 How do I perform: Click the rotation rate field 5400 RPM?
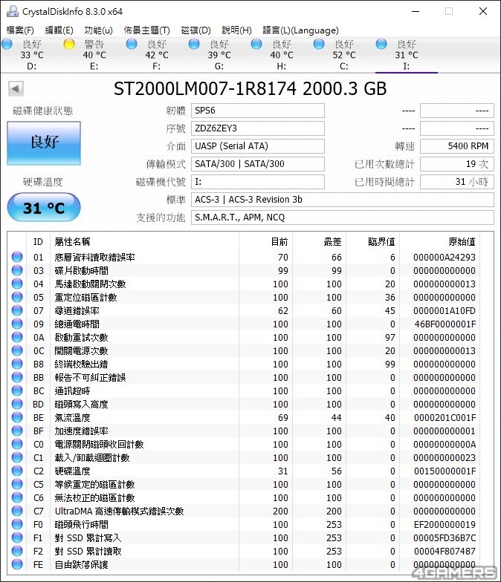pos(457,146)
